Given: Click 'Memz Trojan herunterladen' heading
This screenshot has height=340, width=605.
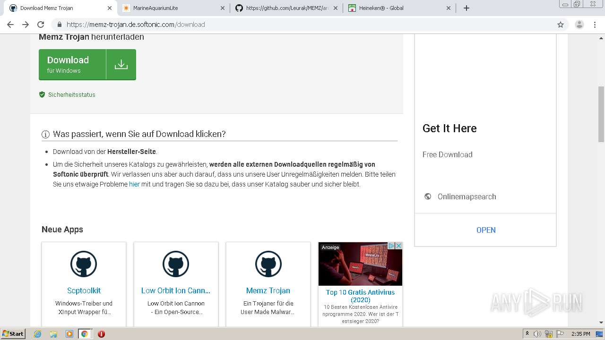Looking at the screenshot, I should pos(91,37).
